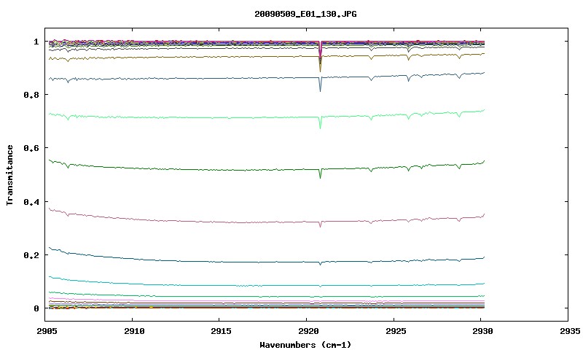Viewport: 583px width, 350px height.
Task: Click the x-axis tick label 2925
Action: (x=395, y=331)
